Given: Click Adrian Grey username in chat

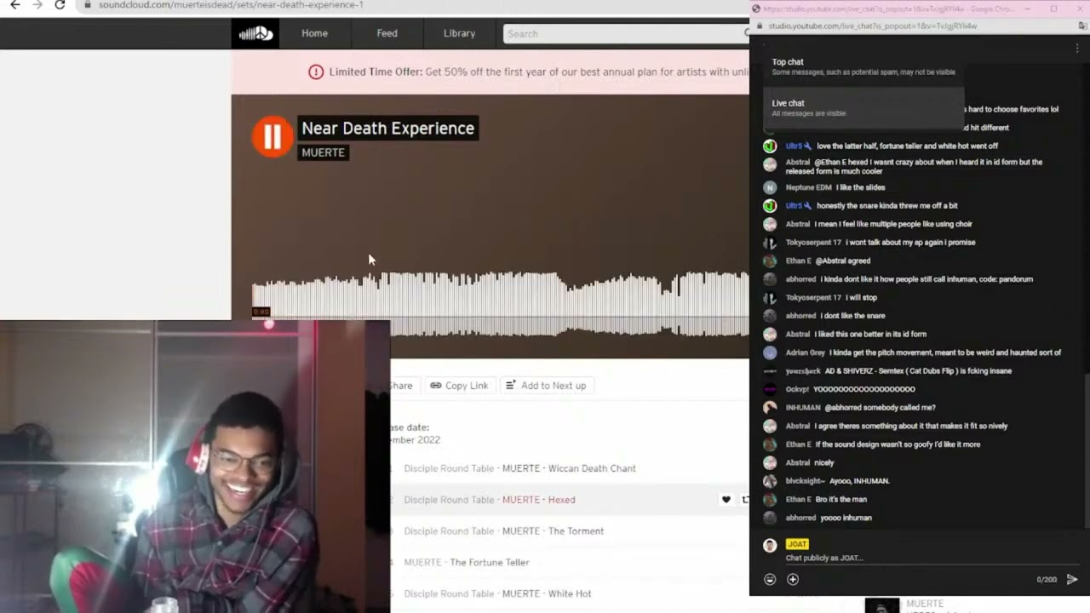Looking at the screenshot, I should click(806, 352).
